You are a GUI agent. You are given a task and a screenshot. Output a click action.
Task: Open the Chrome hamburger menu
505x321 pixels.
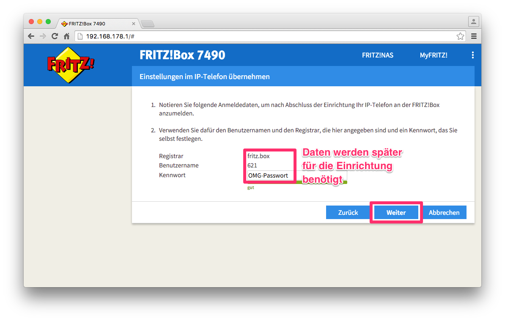click(474, 36)
